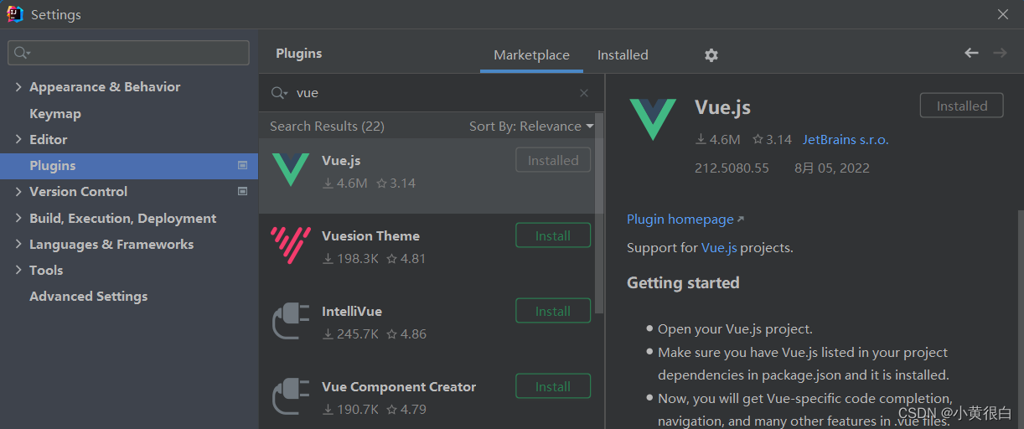The width and height of the screenshot is (1024, 429).
Task: Select the IntelliVue plug icon
Action: pyautogui.click(x=291, y=320)
